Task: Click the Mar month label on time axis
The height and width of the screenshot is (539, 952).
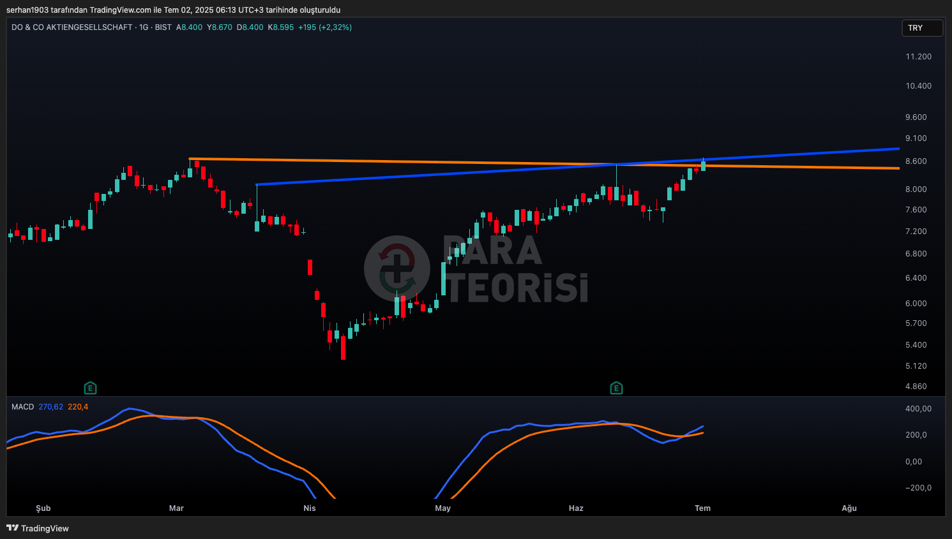Action: click(176, 508)
